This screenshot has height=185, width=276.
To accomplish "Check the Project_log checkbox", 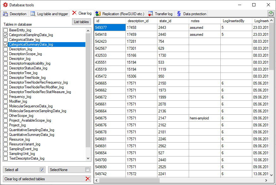I will tap(6, 125).
